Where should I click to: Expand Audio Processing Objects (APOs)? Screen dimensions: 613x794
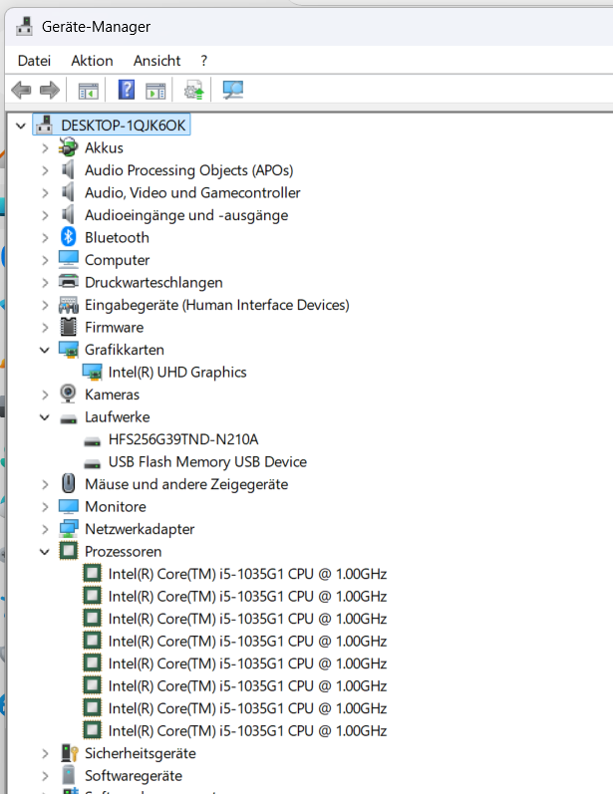click(x=45, y=170)
